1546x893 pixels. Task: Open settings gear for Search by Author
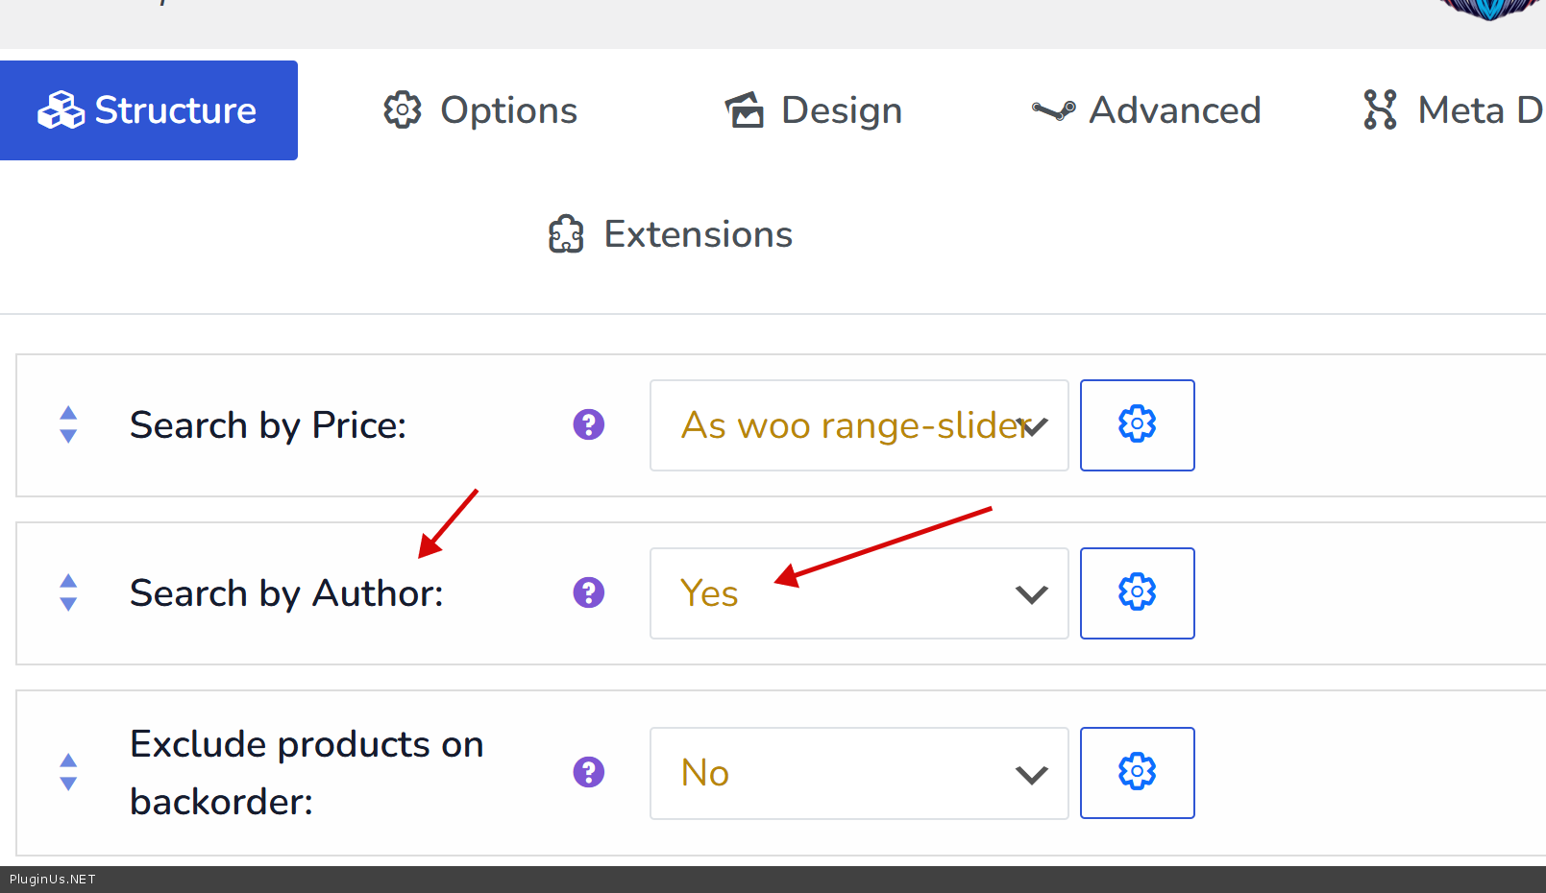pyautogui.click(x=1137, y=592)
